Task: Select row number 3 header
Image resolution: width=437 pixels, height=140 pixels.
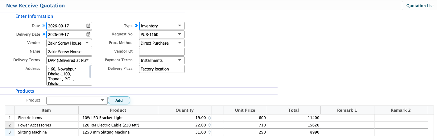Action: click(x=10, y=132)
